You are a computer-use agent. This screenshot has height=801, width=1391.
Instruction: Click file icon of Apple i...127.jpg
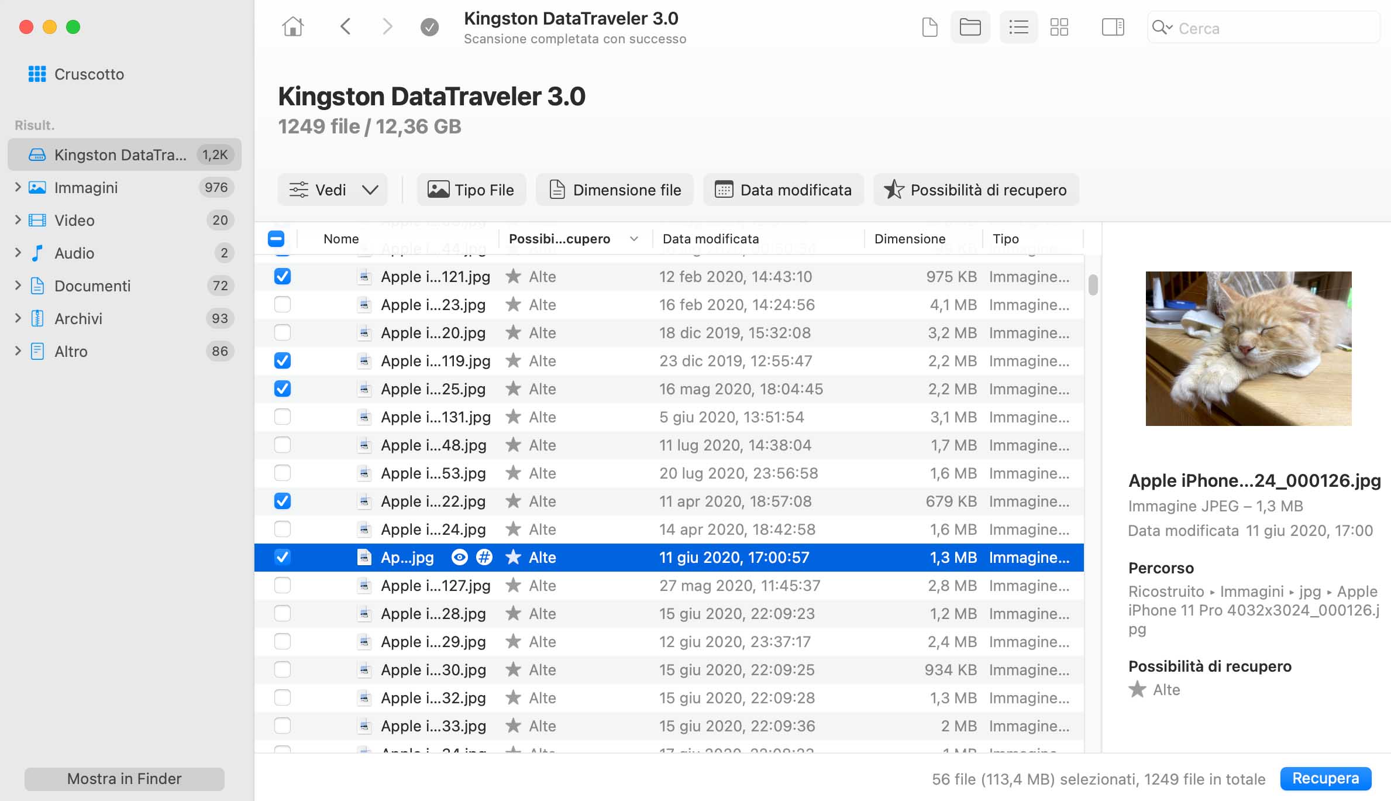[364, 585]
